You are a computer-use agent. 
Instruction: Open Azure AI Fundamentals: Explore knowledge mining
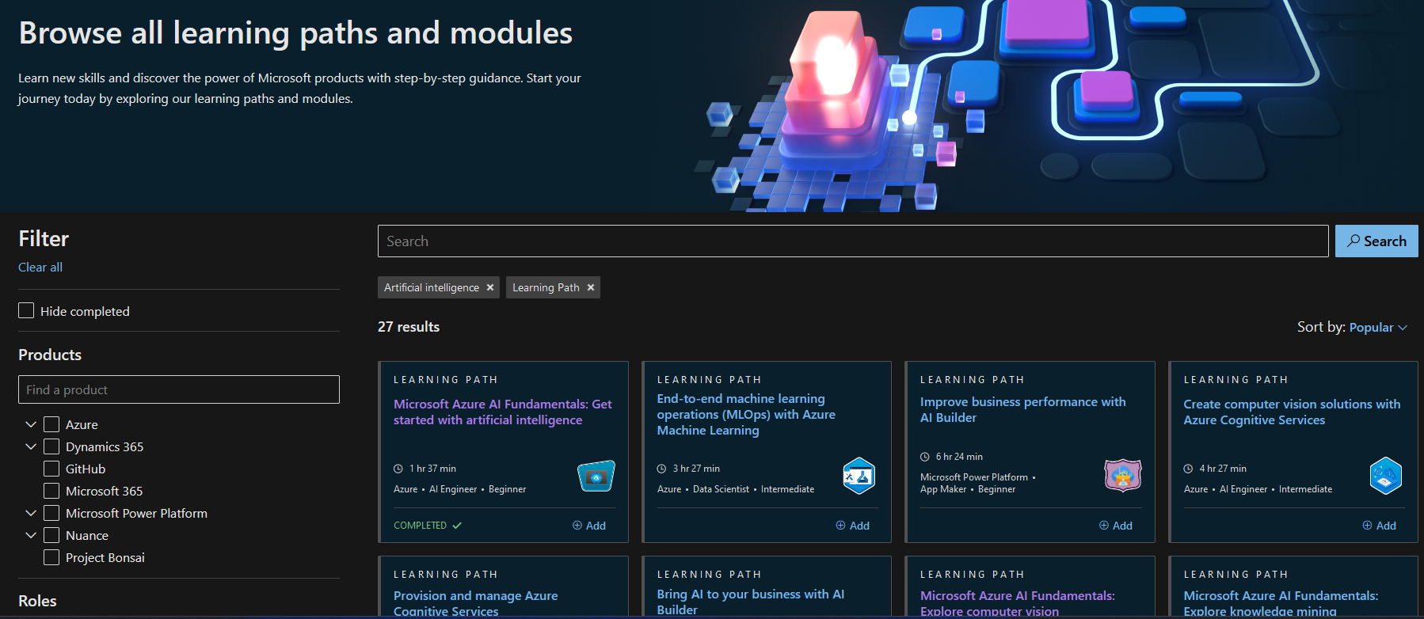coord(1281,603)
